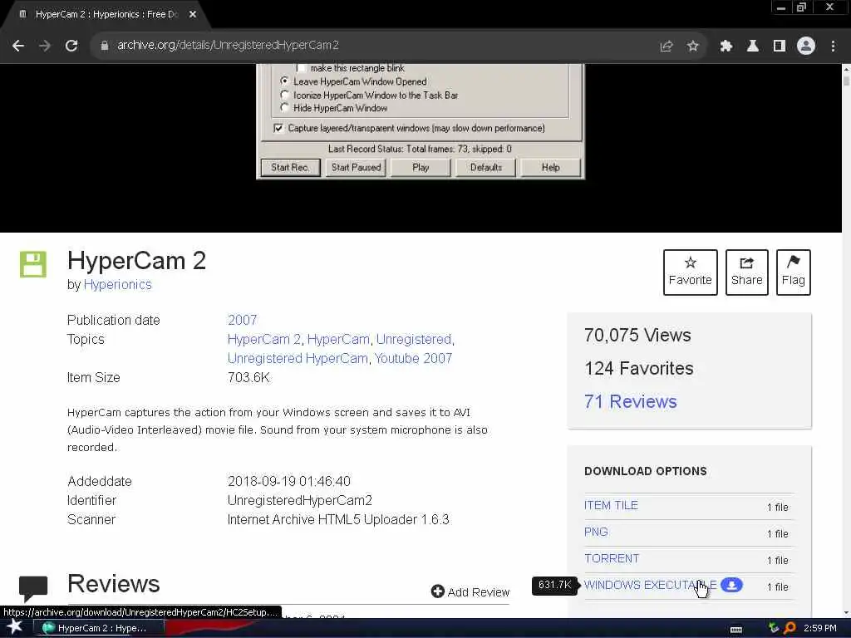Select the HyperCam 2 browser tab
851x638 pixels.
pos(106,14)
